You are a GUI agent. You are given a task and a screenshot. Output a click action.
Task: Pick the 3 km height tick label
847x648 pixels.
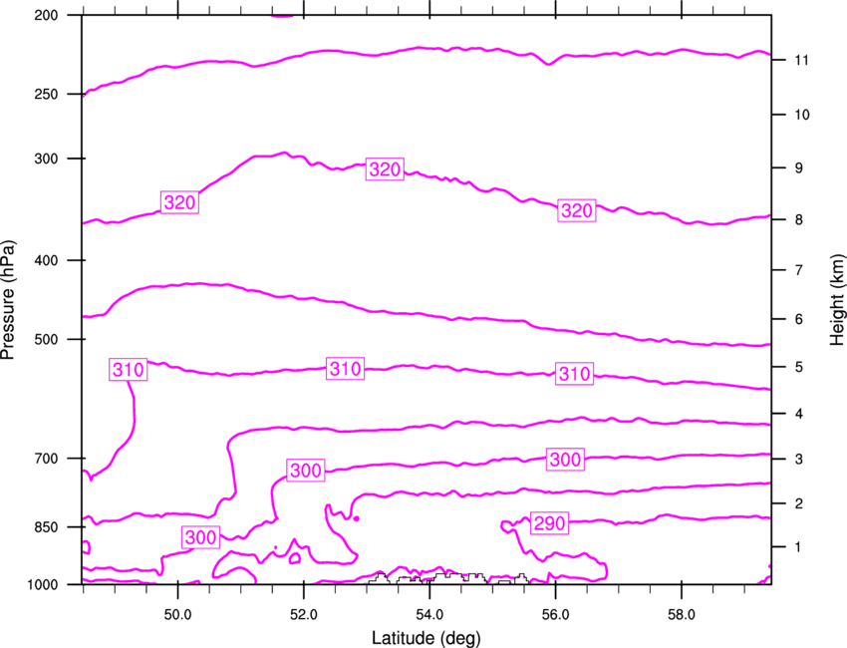[799, 460]
